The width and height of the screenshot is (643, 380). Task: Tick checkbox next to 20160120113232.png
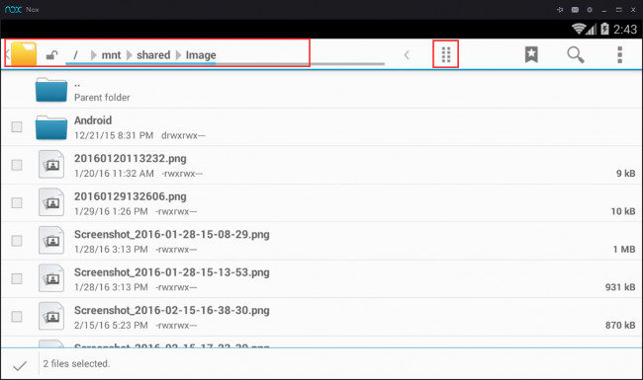(17, 165)
